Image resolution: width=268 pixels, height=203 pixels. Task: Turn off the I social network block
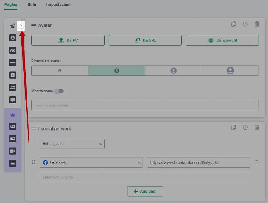[x=245, y=128]
